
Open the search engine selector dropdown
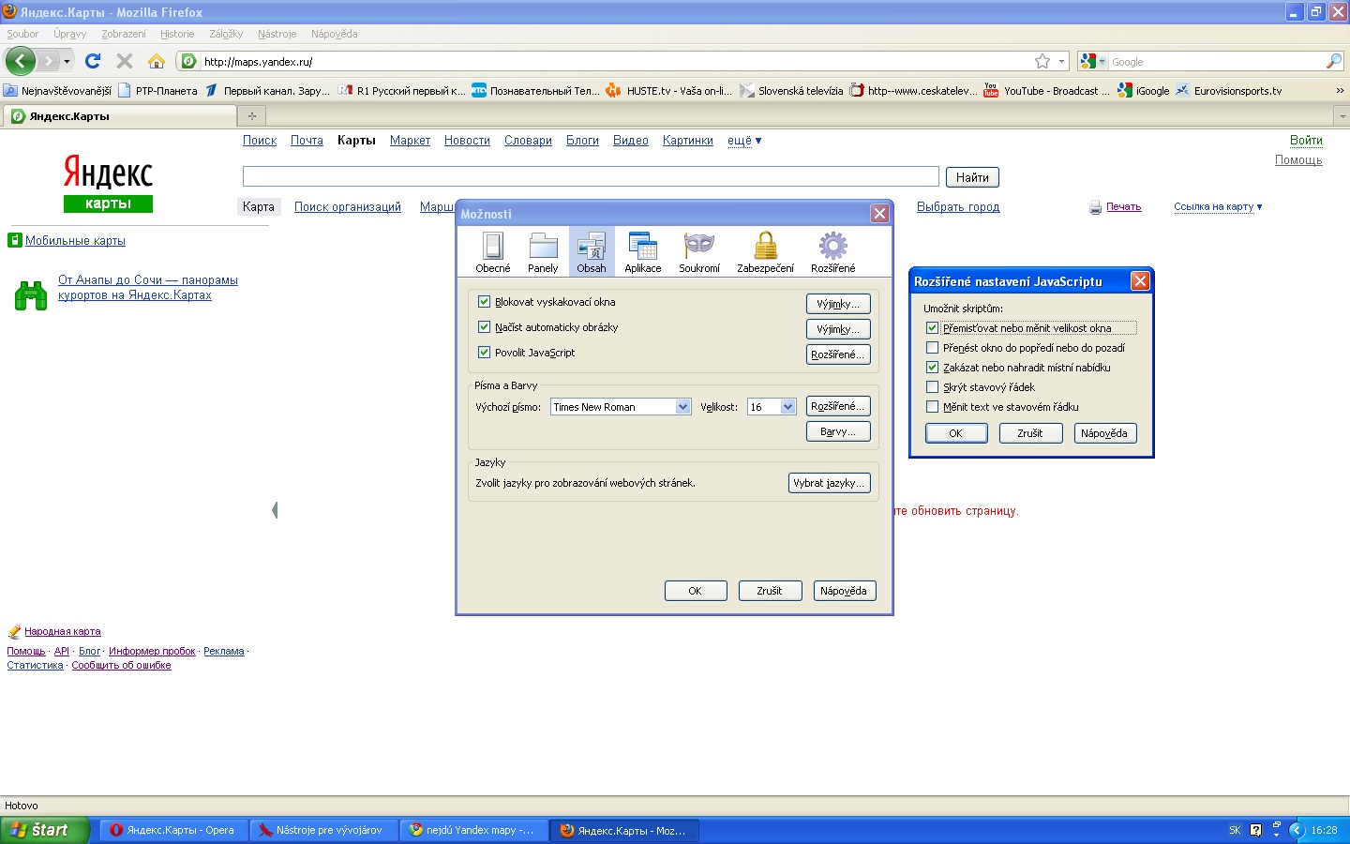point(1093,61)
